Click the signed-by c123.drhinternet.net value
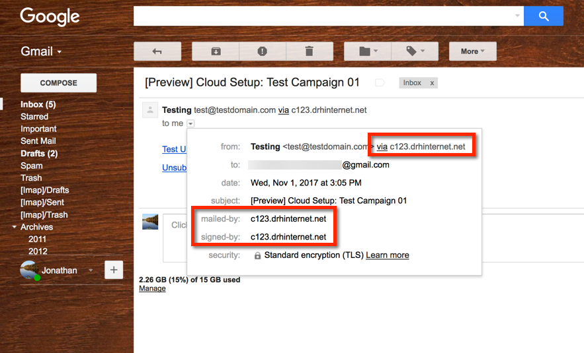The image size is (584, 353). click(288, 237)
